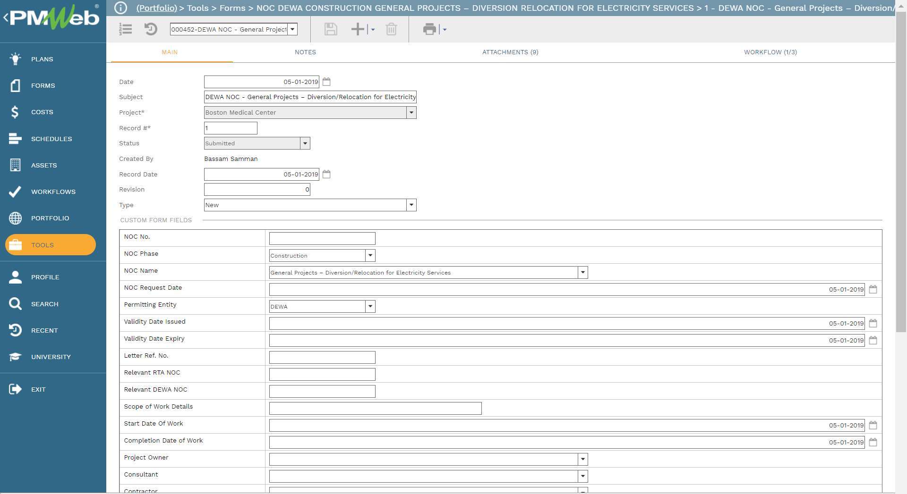Click the Exit door icon
Image resolution: width=907 pixels, height=494 pixels.
15,389
